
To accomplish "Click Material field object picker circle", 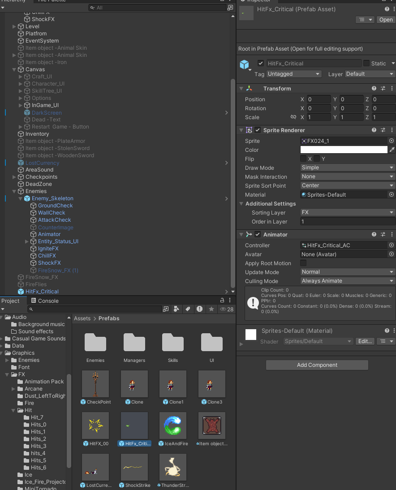I will pyautogui.click(x=392, y=194).
